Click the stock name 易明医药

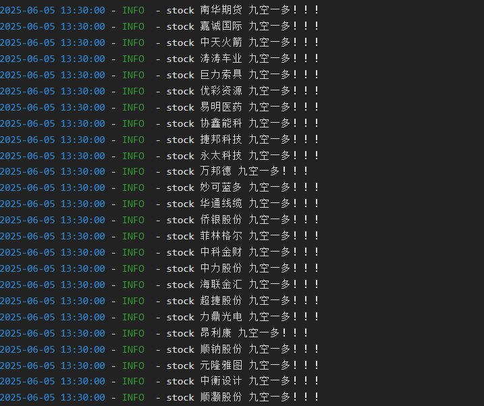pos(221,107)
